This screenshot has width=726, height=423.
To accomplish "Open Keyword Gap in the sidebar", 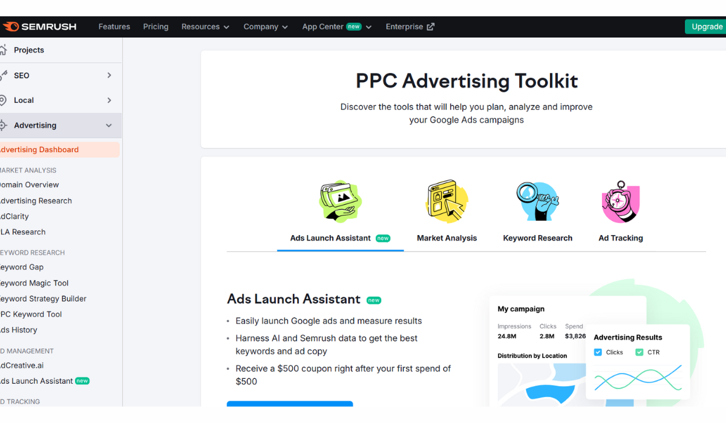I will coord(22,267).
